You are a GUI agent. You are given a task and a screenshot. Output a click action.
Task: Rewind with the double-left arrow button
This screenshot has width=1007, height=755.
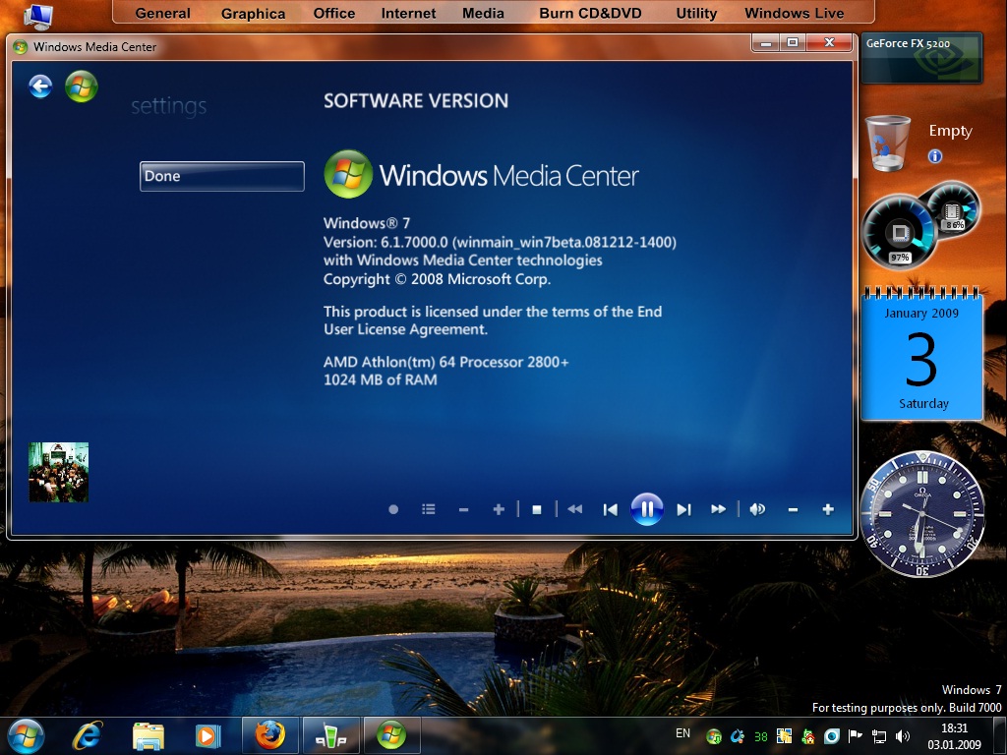point(574,510)
